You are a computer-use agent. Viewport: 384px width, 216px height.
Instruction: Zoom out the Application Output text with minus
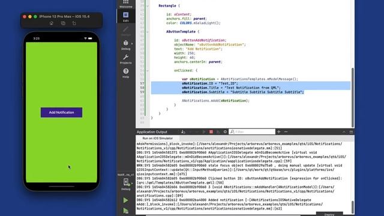point(286,132)
